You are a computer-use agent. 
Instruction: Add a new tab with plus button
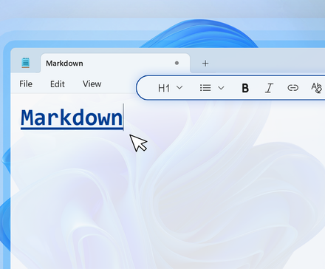[x=205, y=64]
